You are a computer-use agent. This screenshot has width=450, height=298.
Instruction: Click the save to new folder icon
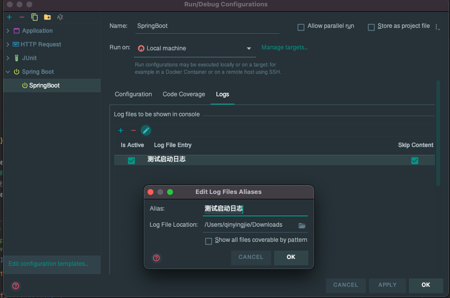tap(47, 17)
